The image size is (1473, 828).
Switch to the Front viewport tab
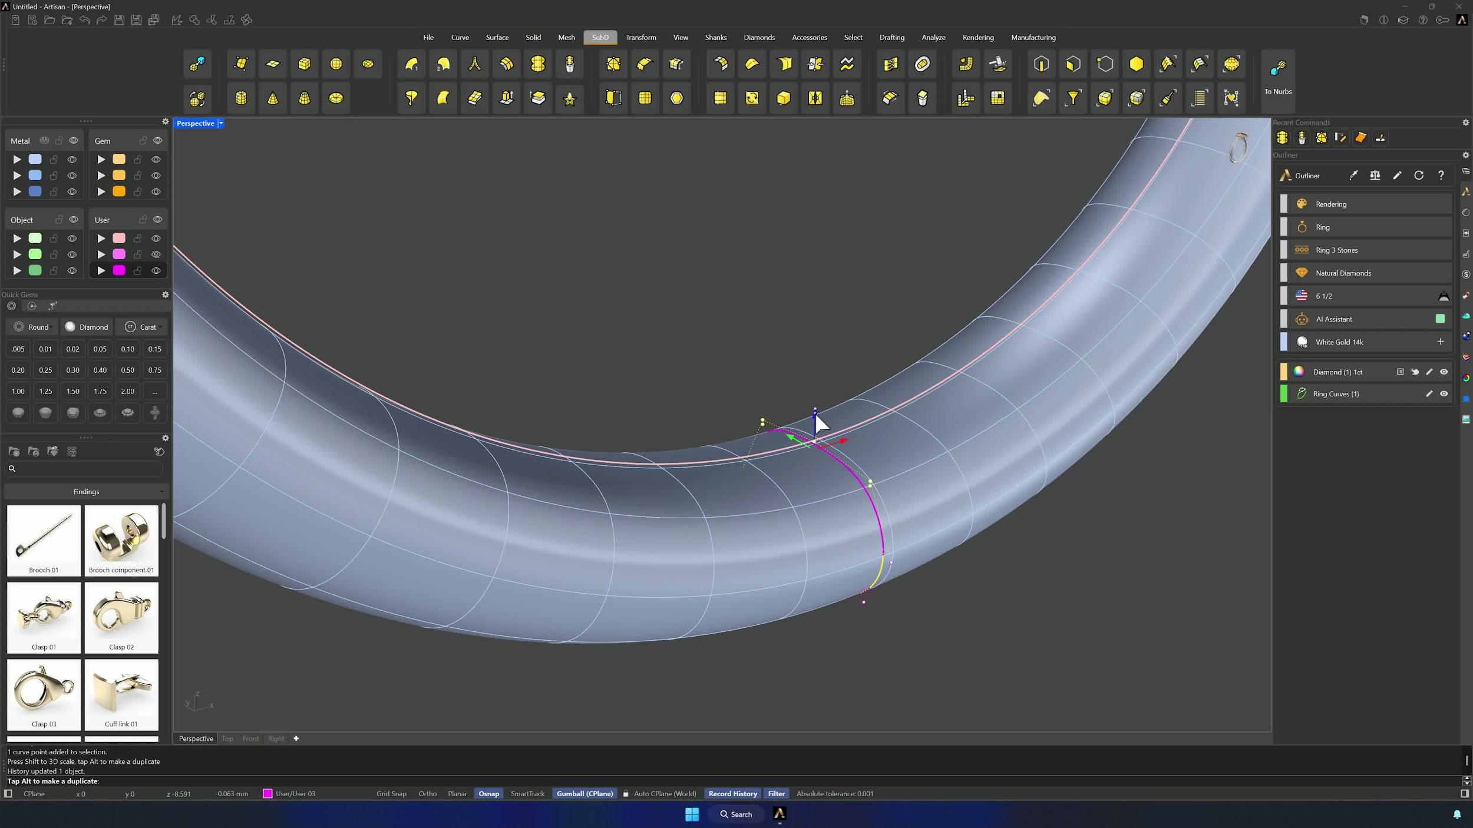click(250, 738)
